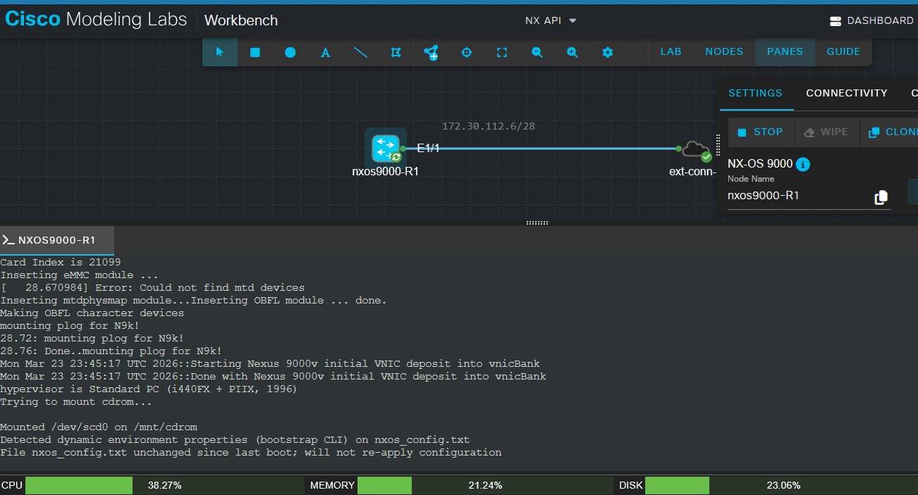918x495 pixels.
Task: Choose the rectangle annotation tool
Action: pos(255,52)
